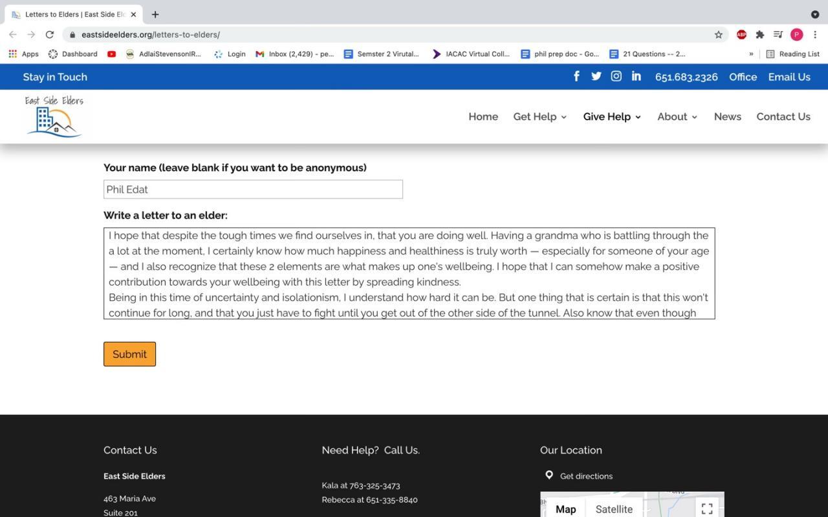Click the Email Us link

coord(789,77)
